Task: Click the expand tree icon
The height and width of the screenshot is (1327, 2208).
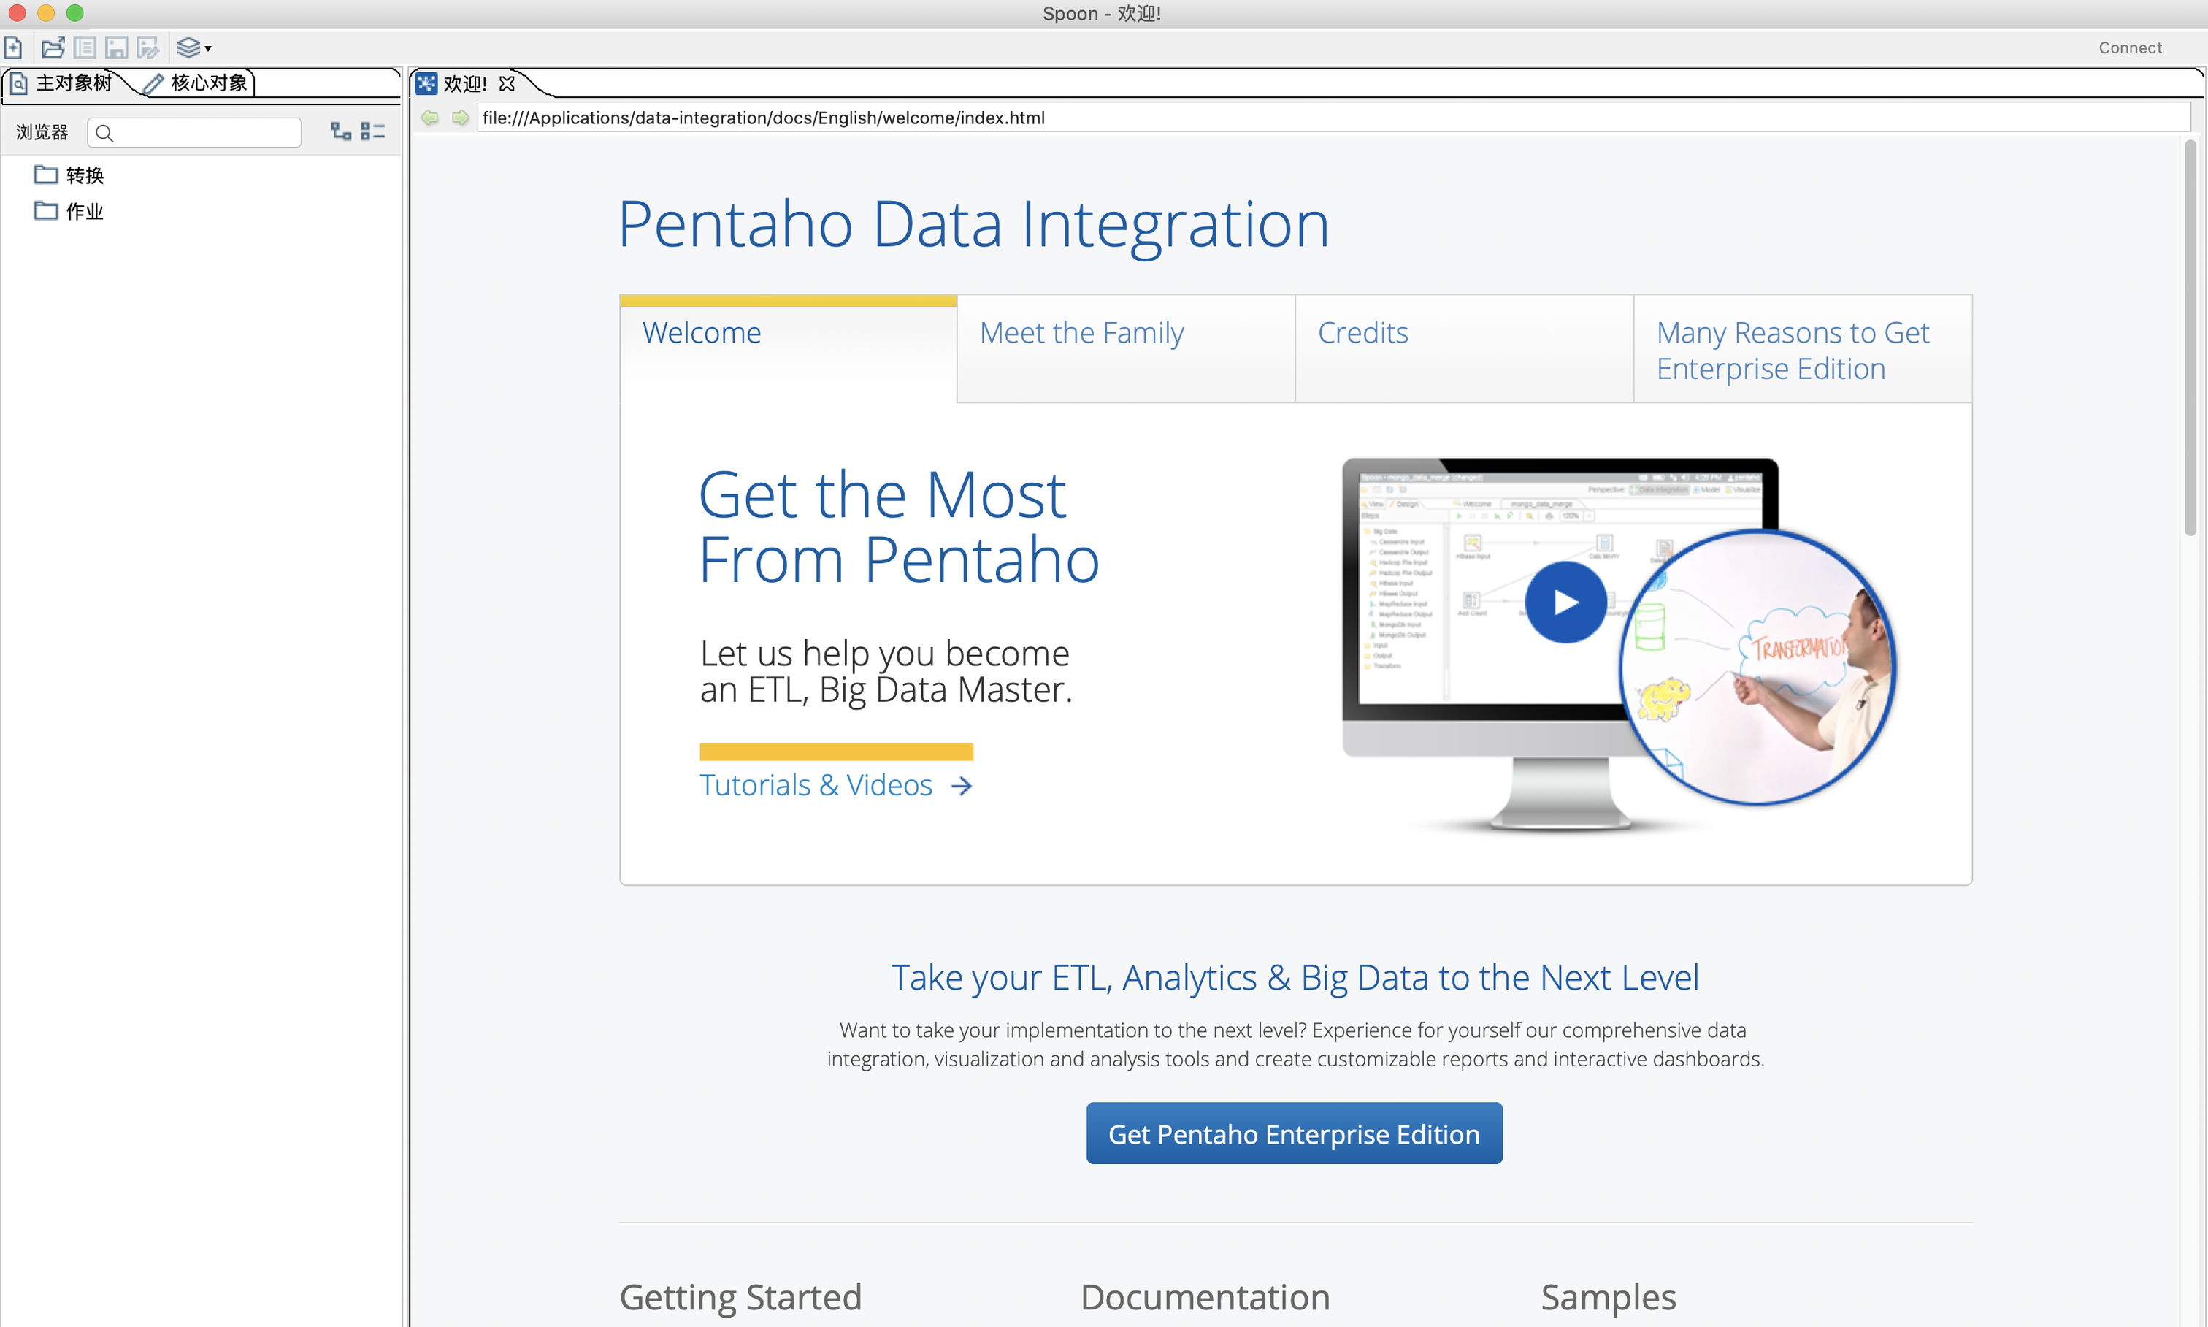Action: (340, 131)
